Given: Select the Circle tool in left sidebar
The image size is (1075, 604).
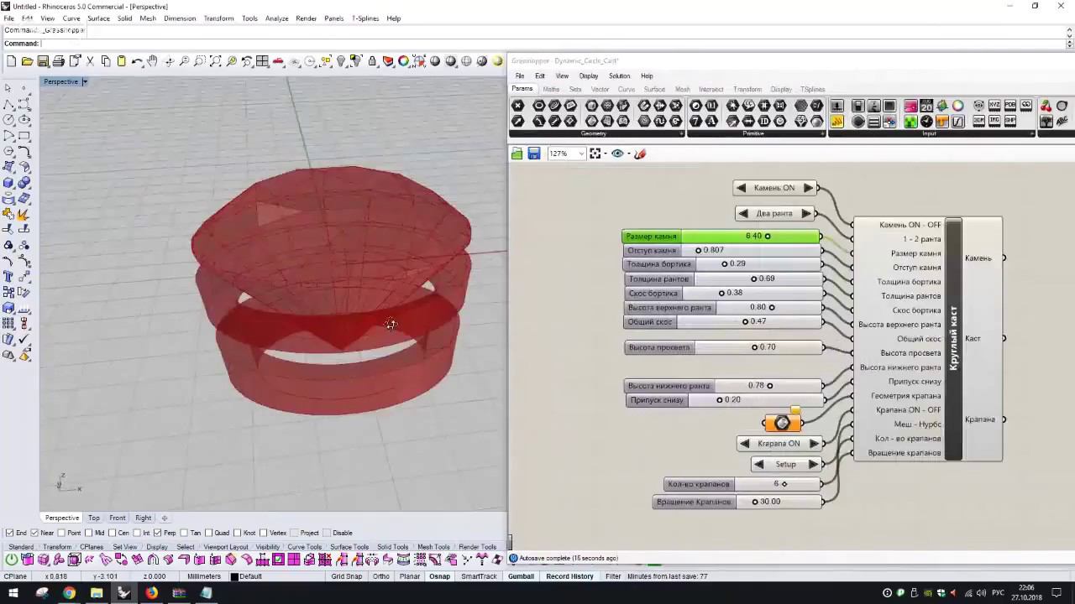Looking at the screenshot, I should tap(8, 120).
